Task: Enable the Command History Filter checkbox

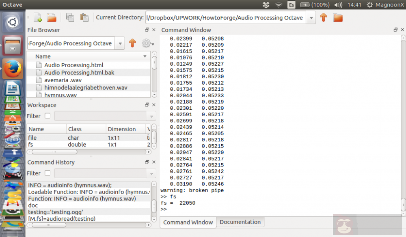Action: click(48, 173)
